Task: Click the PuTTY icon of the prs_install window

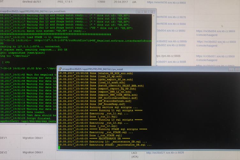Action: [x=60, y=69]
